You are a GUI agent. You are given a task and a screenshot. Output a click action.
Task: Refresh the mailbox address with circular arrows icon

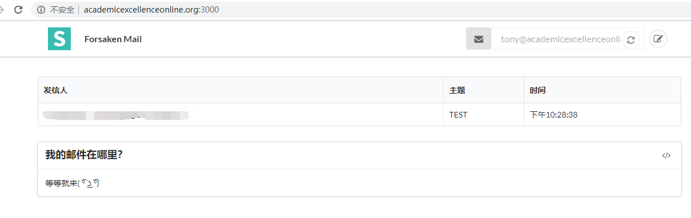tap(630, 39)
